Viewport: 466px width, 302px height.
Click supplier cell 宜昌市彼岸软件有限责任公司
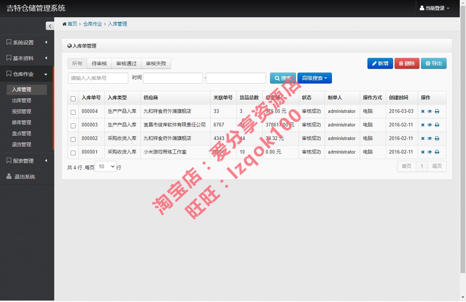tap(175, 125)
